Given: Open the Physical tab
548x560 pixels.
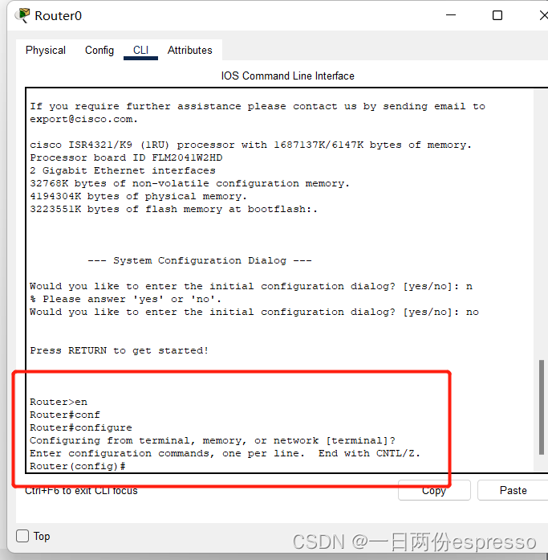Looking at the screenshot, I should 46,51.
